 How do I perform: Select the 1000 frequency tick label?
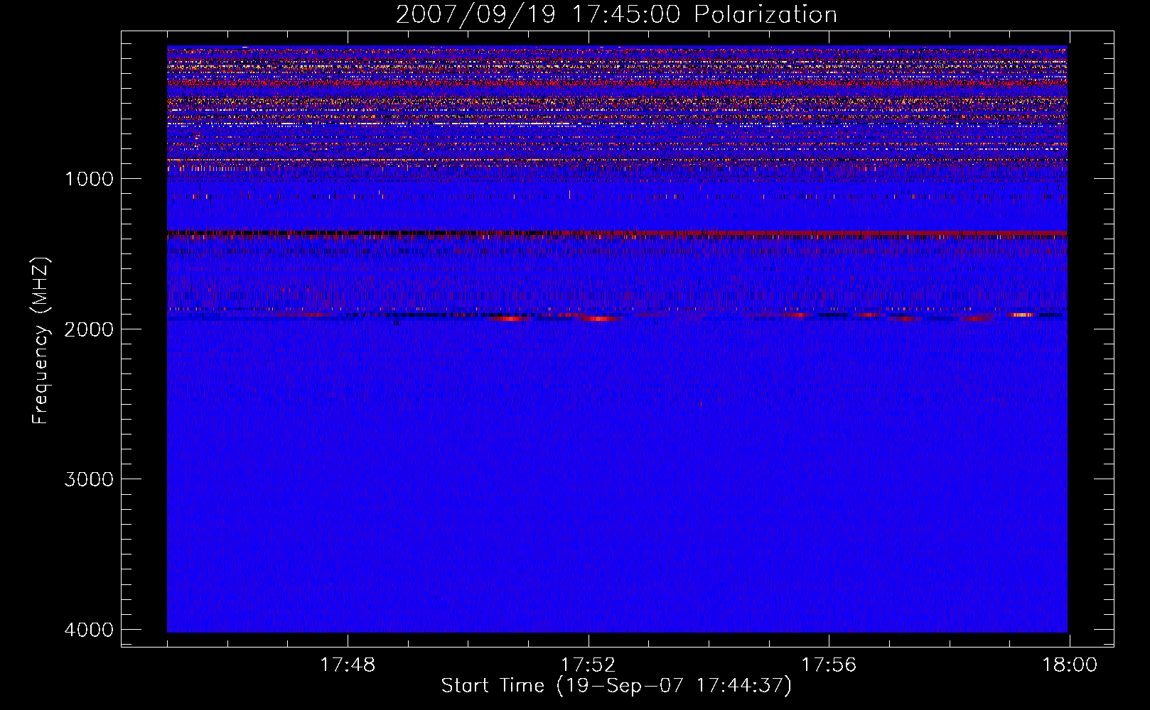click(89, 178)
